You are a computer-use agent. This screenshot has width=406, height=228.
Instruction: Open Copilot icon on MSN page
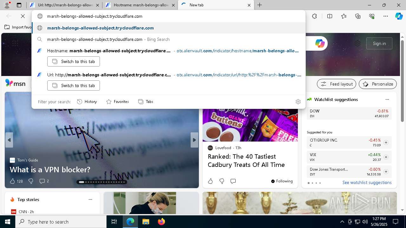click(x=320, y=43)
